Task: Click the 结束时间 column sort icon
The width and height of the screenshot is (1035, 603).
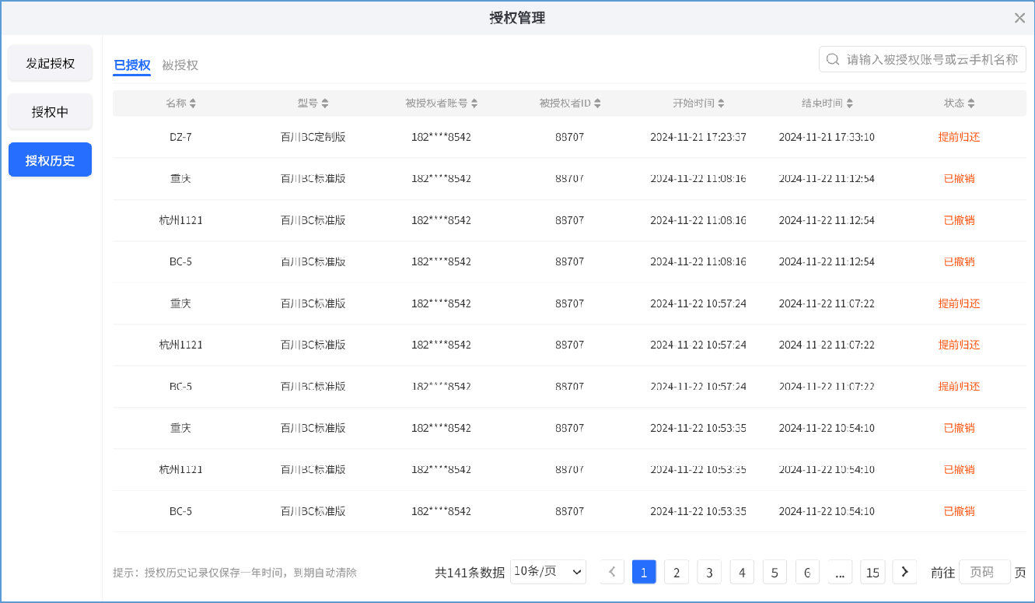Action: (850, 103)
